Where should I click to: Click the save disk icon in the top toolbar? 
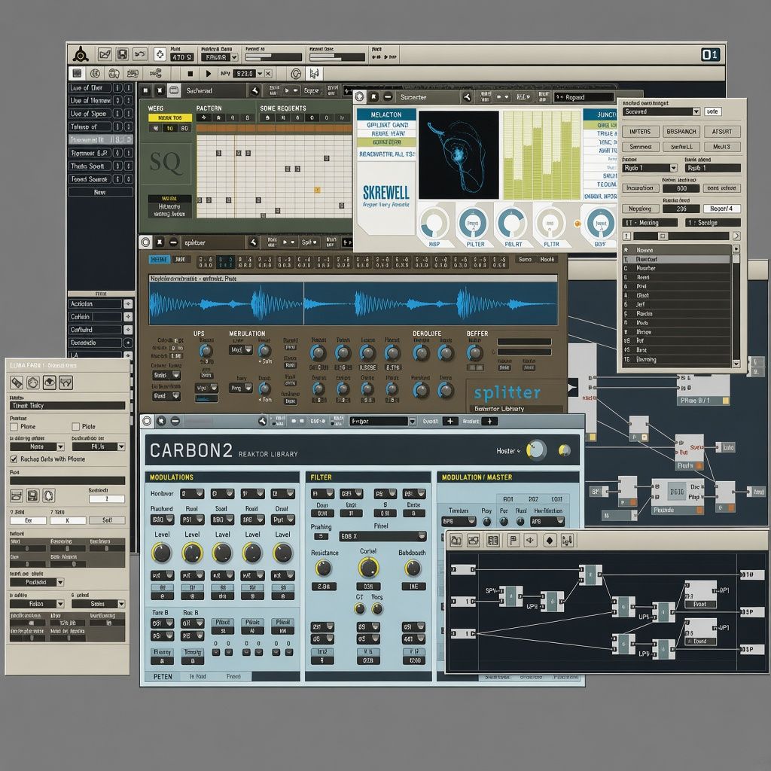(x=123, y=54)
